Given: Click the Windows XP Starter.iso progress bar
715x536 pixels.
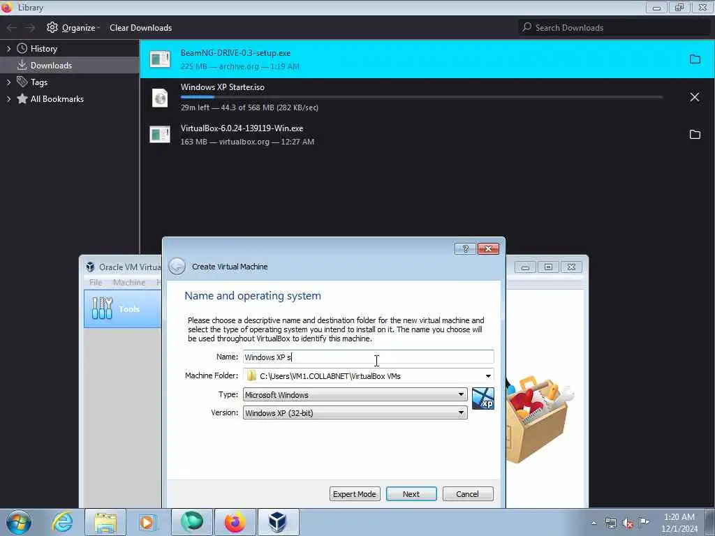Looking at the screenshot, I should click(421, 97).
